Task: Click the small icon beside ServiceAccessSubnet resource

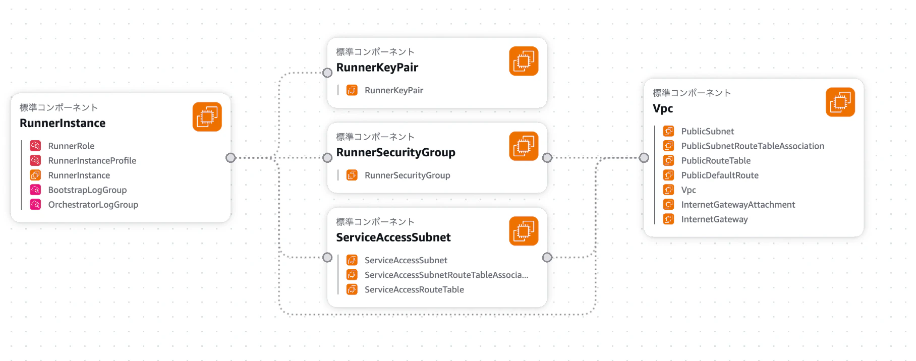Action: pyautogui.click(x=352, y=260)
